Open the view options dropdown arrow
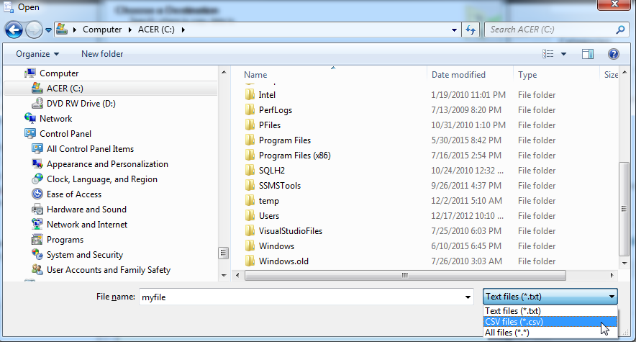This screenshot has height=342, width=636. click(x=563, y=54)
